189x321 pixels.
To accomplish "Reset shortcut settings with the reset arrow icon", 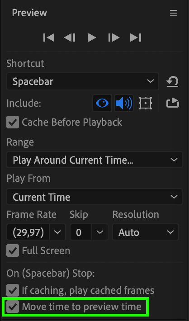I will tap(172, 81).
